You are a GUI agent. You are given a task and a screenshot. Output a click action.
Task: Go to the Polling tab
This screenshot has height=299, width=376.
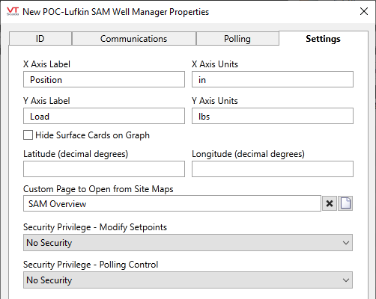point(237,39)
